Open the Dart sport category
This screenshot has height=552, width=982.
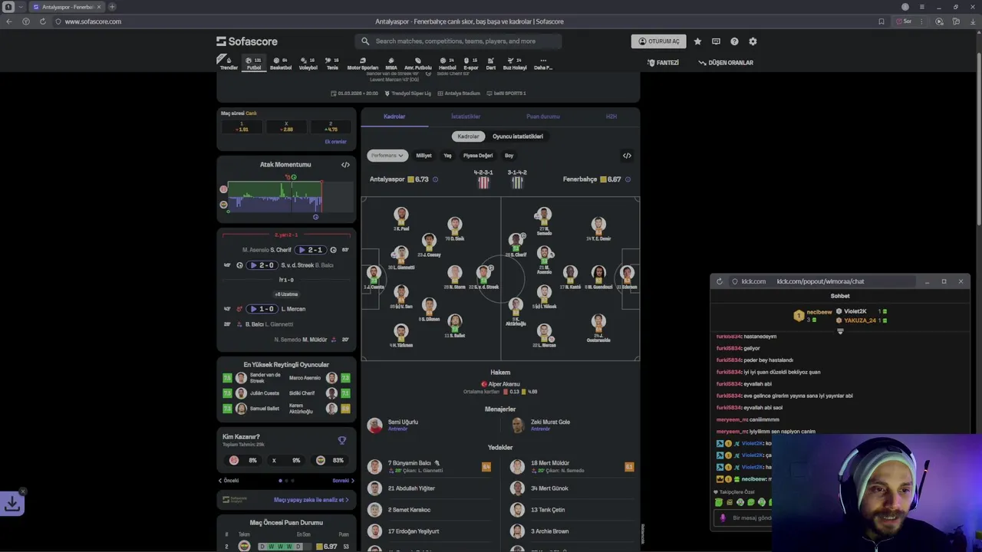coord(491,63)
